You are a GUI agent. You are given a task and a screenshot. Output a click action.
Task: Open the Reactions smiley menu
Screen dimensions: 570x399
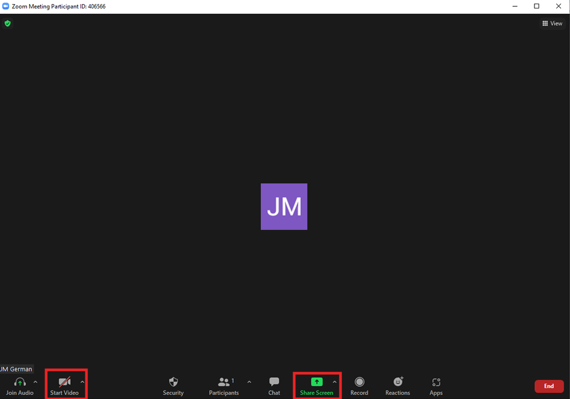(x=398, y=386)
